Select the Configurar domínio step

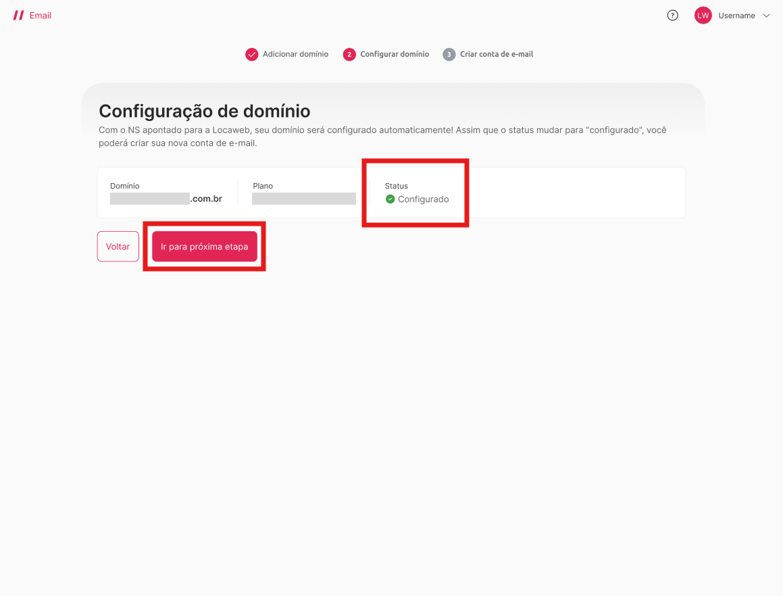395,54
